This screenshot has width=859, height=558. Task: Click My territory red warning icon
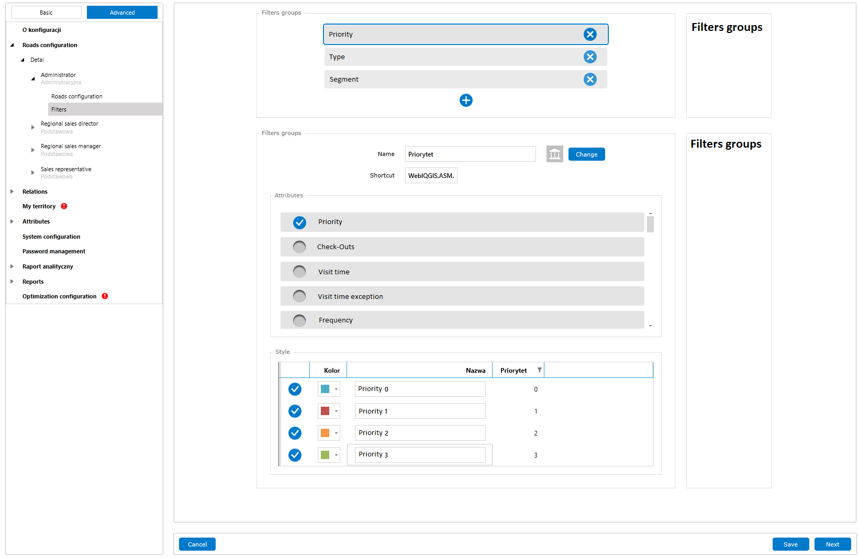pos(64,206)
